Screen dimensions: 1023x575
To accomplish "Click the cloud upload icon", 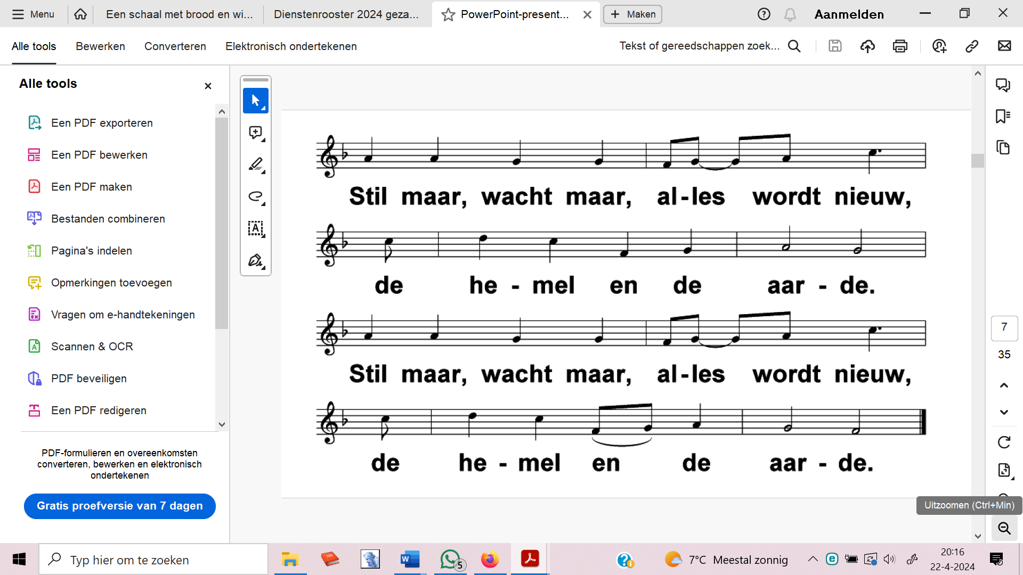I will click(x=867, y=46).
